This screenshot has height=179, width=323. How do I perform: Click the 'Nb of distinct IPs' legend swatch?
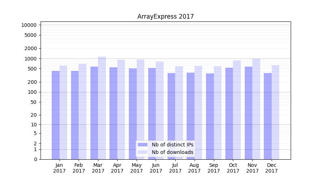(x=143, y=145)
